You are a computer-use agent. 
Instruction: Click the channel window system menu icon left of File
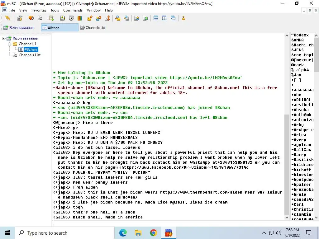(x=4, y=10)
